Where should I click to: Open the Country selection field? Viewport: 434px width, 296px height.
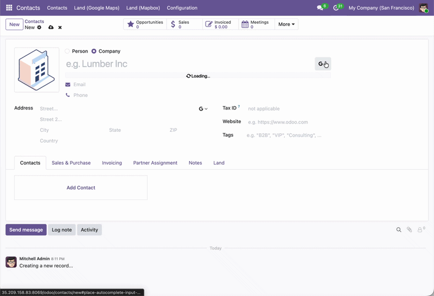(x=124, y=141)
